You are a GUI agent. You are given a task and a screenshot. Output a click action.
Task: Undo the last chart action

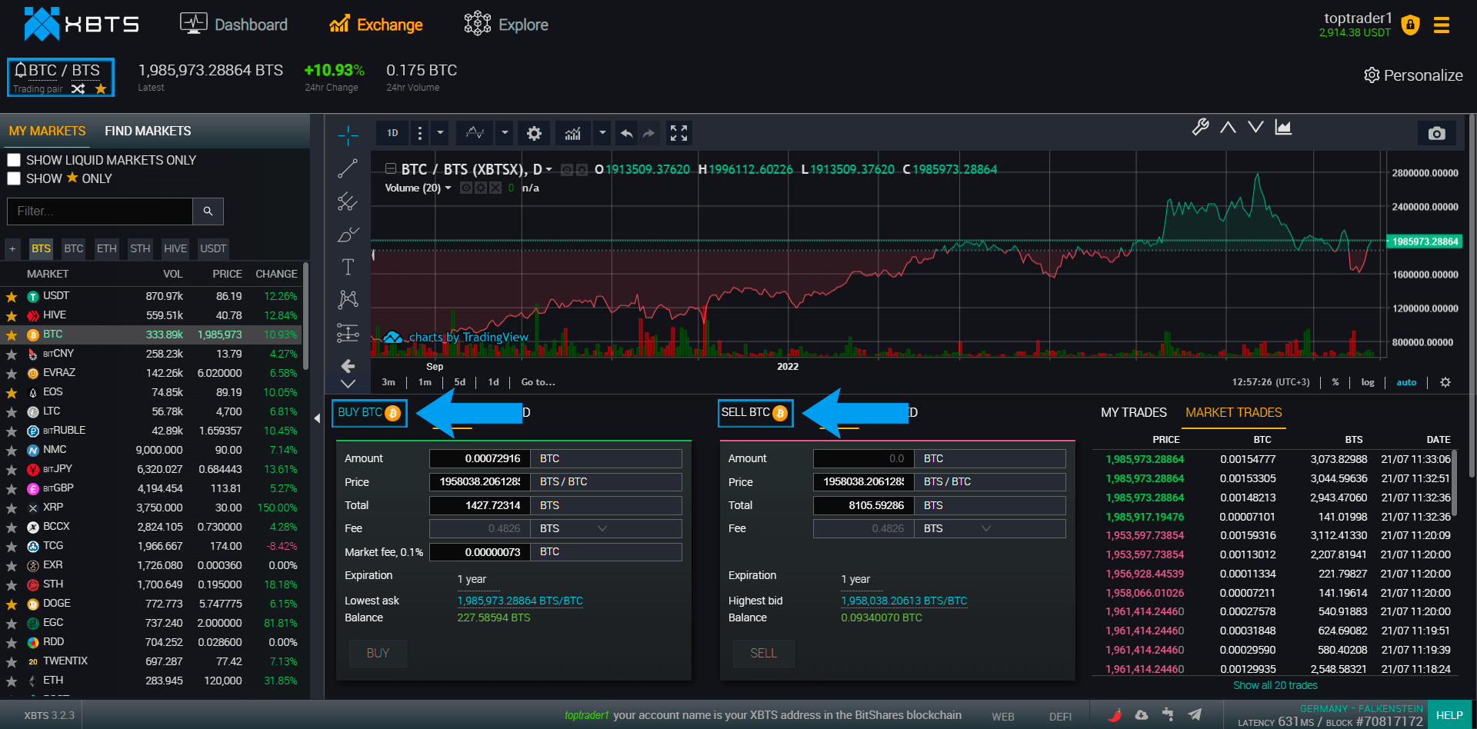click(x=627, y=133)
